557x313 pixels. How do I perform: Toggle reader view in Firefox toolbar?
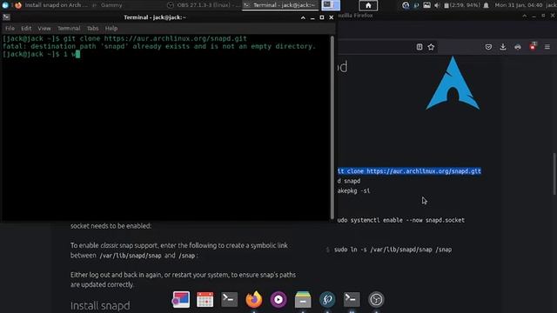click(419, 47)
